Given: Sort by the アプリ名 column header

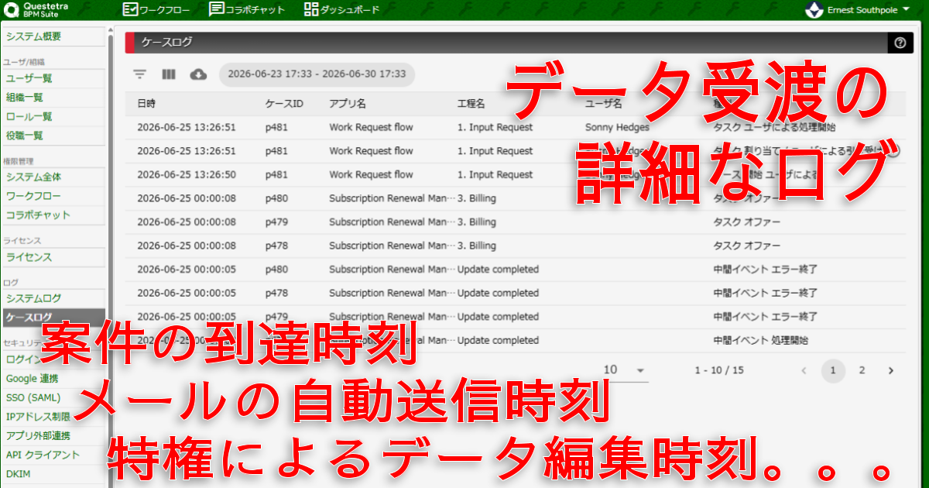Looking at the screenshot, I should coord(348,103).
